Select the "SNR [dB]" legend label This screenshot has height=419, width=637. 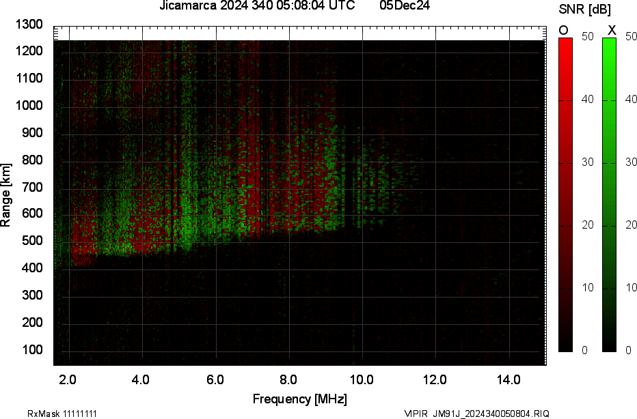[x=584, y=10]
